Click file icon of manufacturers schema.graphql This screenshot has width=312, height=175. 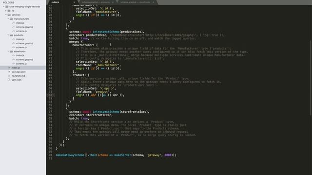coord(14,27)
